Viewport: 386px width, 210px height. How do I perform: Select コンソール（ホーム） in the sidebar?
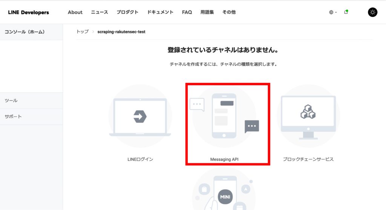[x=31, y=32]
